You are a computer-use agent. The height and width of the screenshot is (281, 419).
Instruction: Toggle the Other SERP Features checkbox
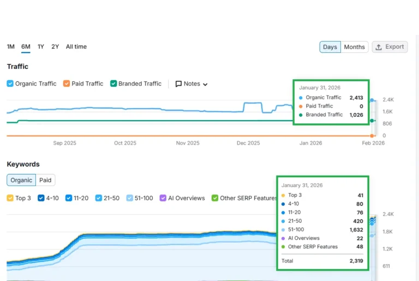point(215,198)
